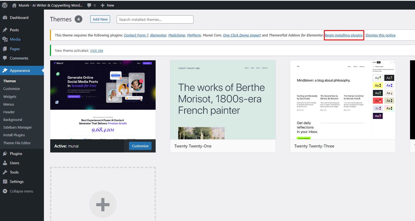Click the Collapse menu arrow icon
This screenshot has width=415, height=221.
pyautogui.click(x=5, y=191)
